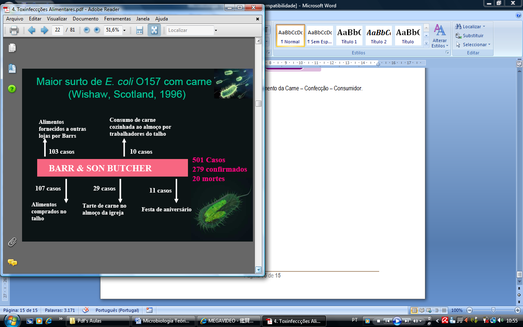Switch to Microbiologia Teóri... Word taskbar item

(x=164, y=321)
